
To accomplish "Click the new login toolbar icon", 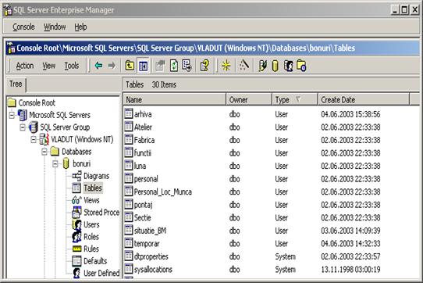I will tap(289, 66).
